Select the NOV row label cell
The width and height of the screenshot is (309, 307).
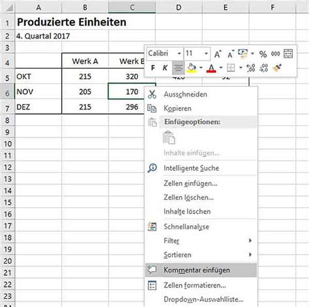pyautogui.click(x=38, y=91)
